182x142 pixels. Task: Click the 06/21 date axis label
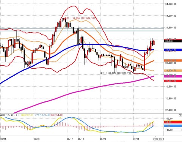tap(136, 139)
